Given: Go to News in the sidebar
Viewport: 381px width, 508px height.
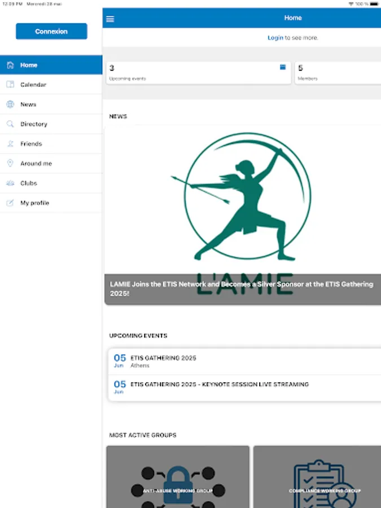Looking at the screenshot, I should pos(51,104).
